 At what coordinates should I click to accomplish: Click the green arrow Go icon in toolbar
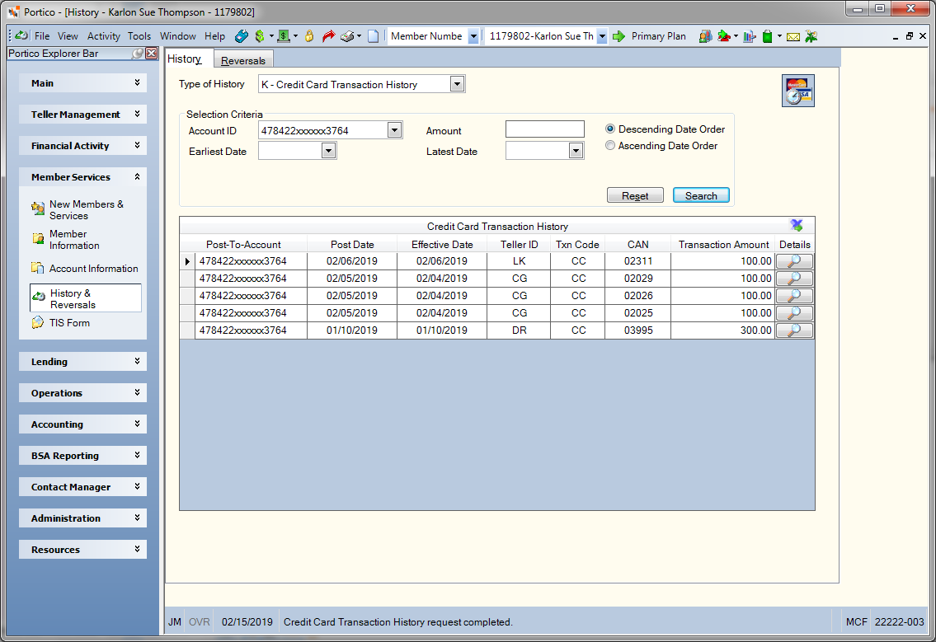click(619, 36)
